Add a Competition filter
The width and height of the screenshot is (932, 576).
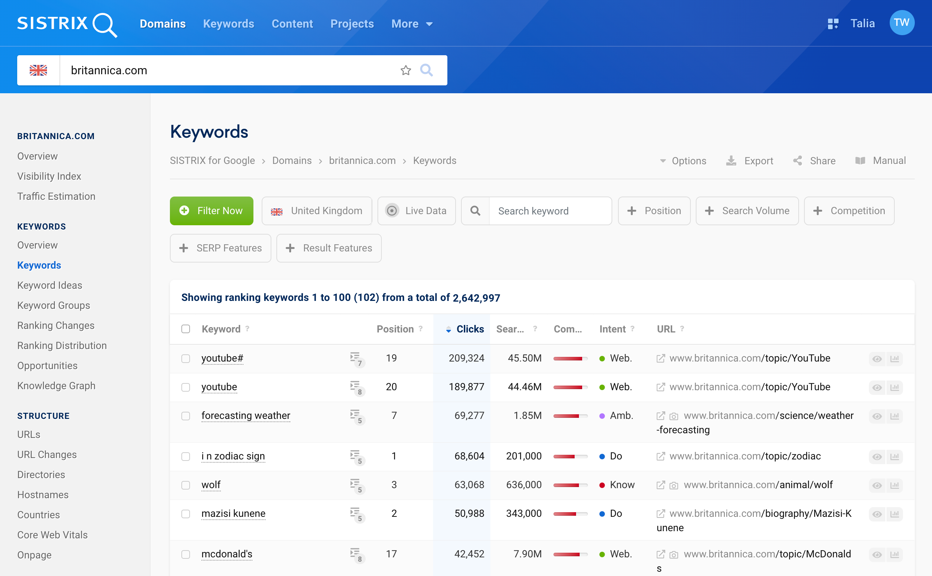[x=849, y=211]
